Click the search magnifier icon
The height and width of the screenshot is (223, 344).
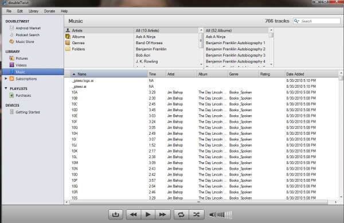pos(296,21)
